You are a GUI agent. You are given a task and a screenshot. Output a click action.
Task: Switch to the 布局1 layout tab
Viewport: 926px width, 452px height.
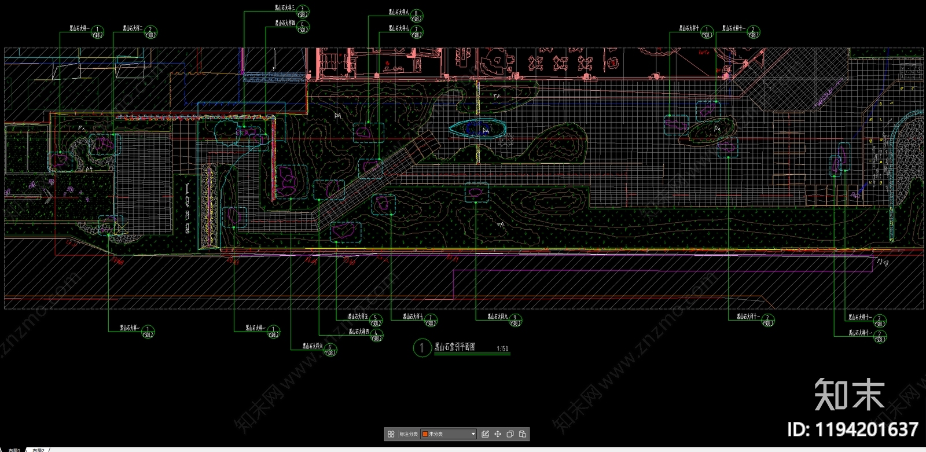click(14, 450)
